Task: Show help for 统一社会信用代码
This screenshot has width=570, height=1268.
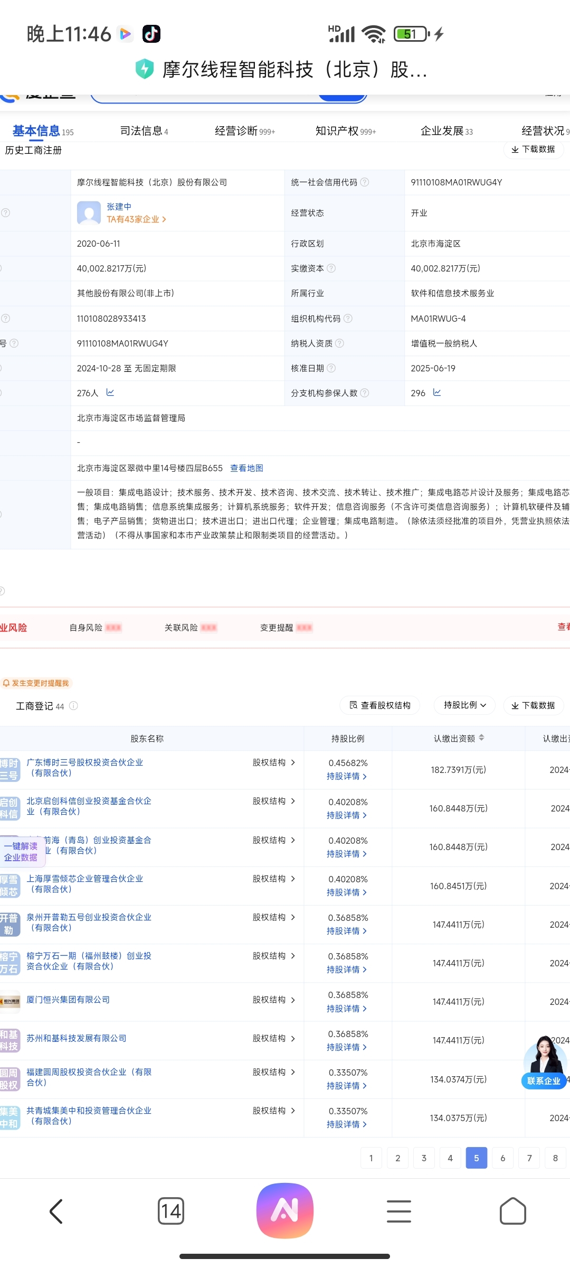Action: [365, 182]
